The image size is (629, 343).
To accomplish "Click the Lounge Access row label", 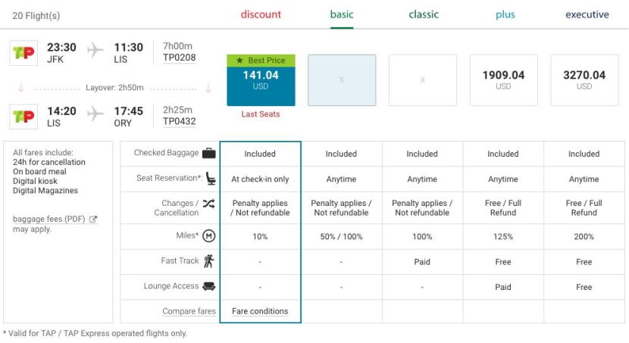I will [x=171, y=286].
